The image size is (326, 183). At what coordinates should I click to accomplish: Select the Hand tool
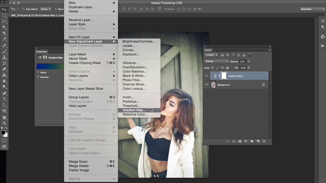tap(4, 117)
